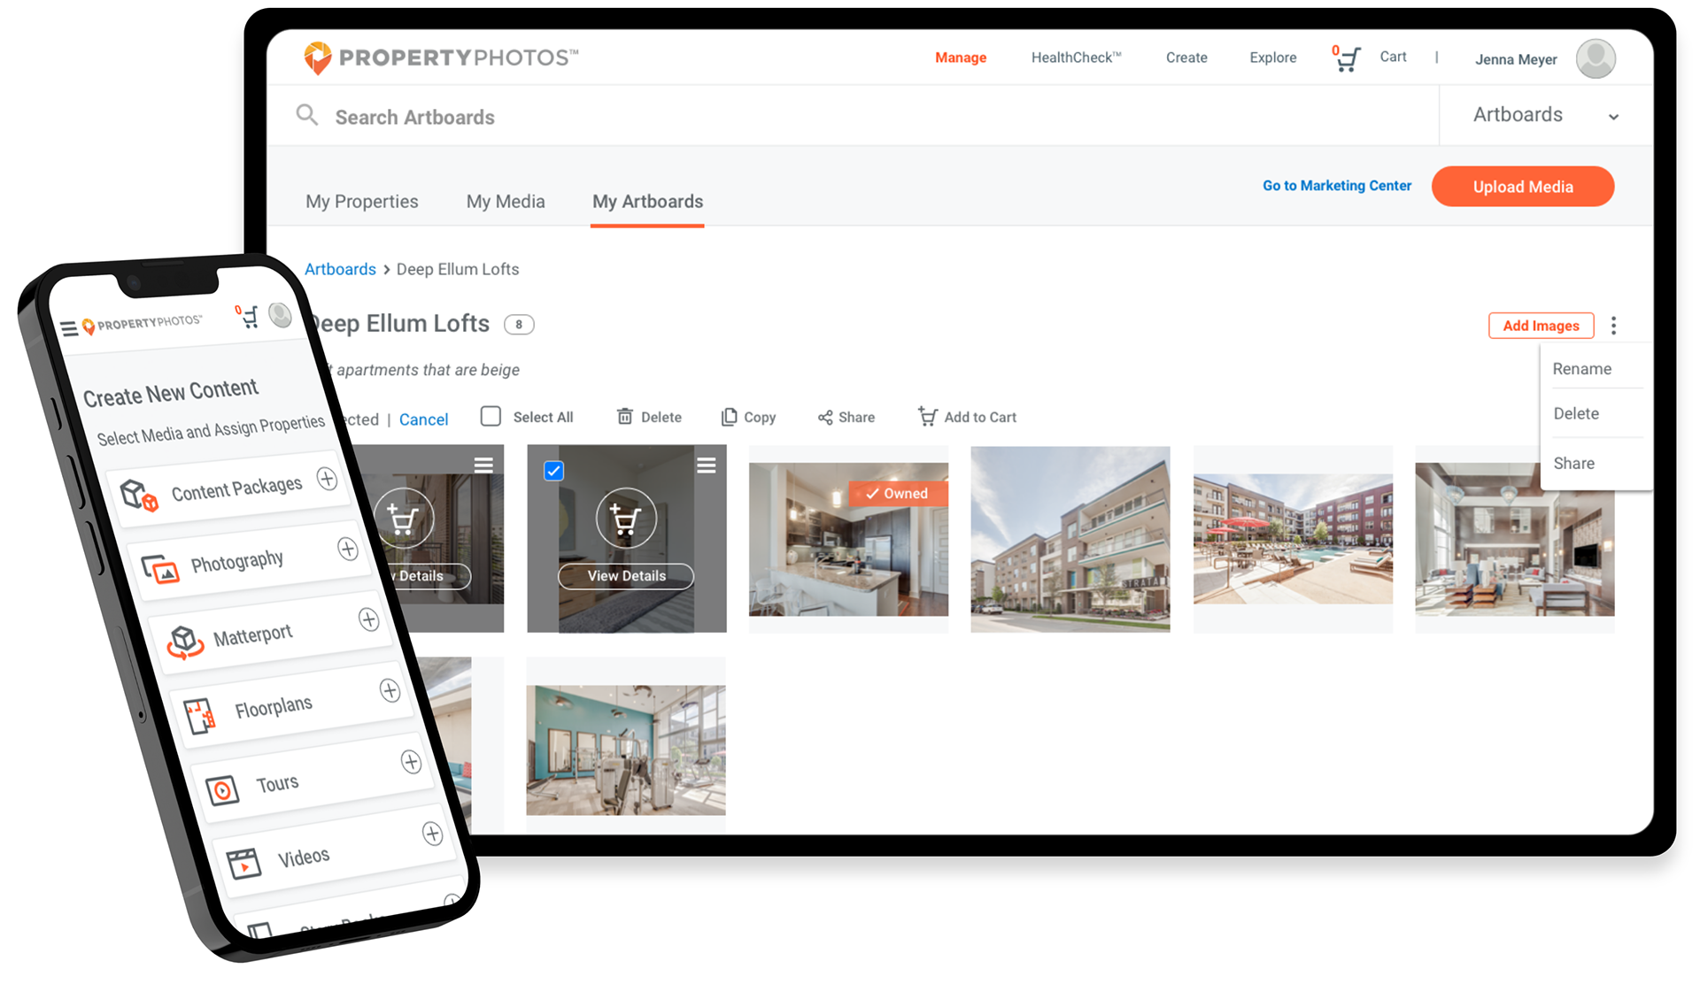The height and width of the screenshot is (984, 1700).
Task: Follow the Go to Marketing Center link
Action: point(1337,186)
